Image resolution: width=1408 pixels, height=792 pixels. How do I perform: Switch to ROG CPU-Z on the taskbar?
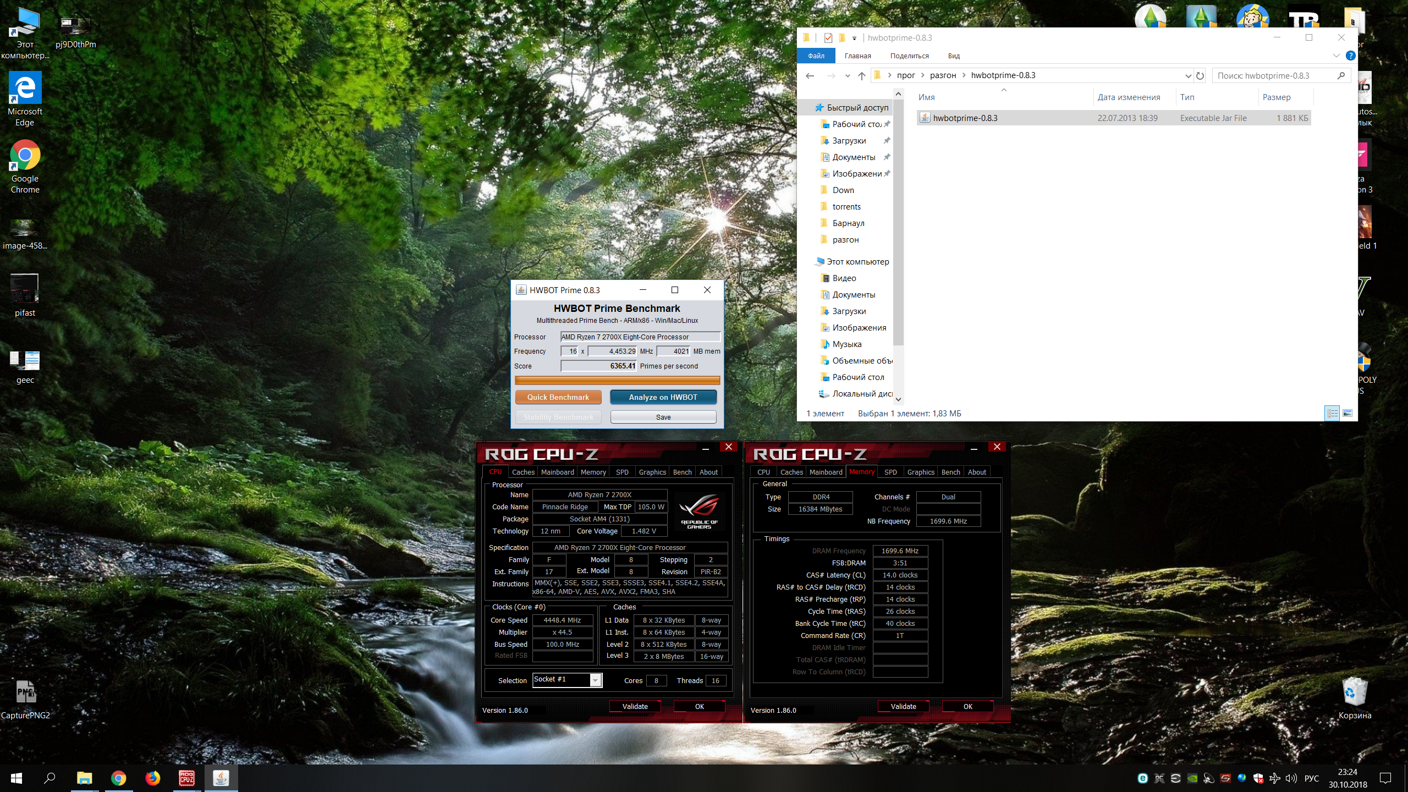(186, 778)
